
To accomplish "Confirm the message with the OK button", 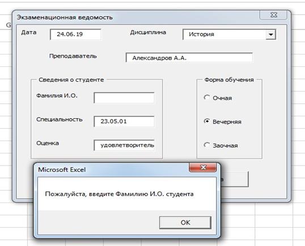I will tap(185, 222).
